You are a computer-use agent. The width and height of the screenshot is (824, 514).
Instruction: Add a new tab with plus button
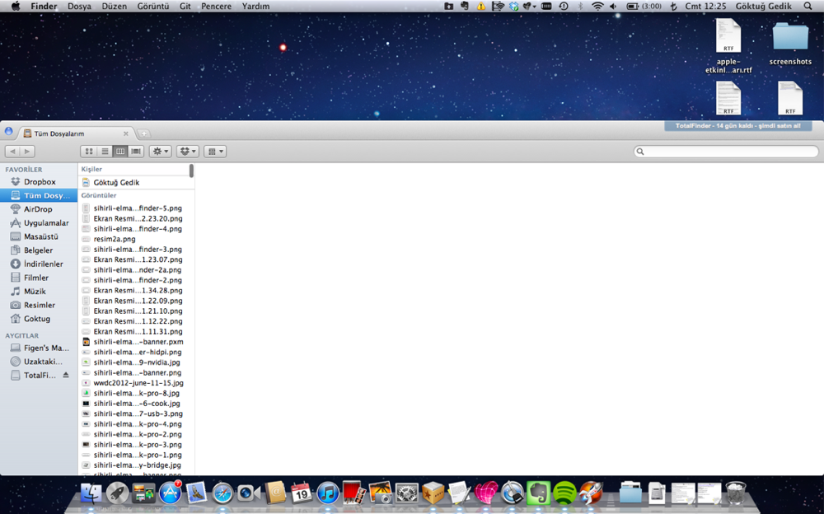pos(143,133)
